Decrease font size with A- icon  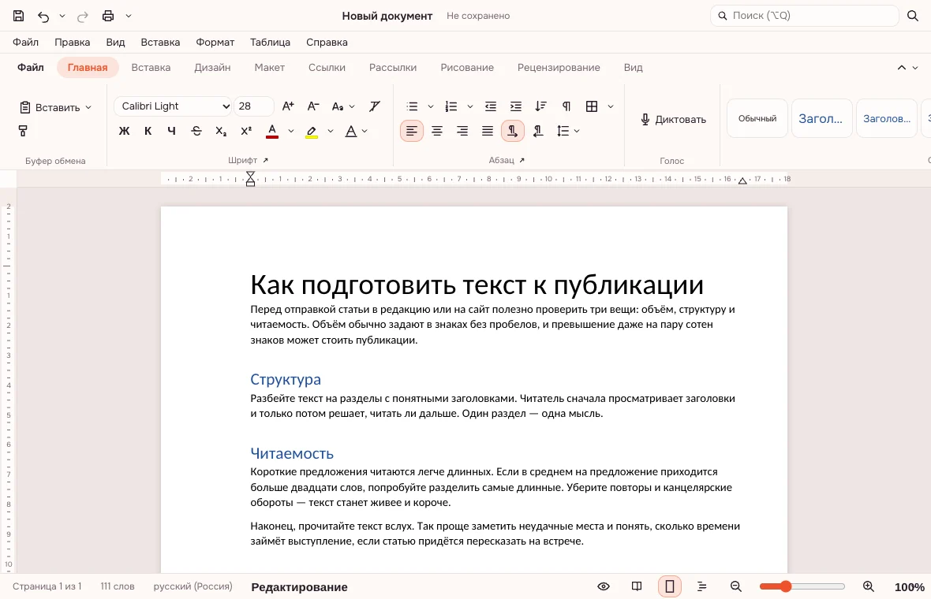[x=313, y=106]
